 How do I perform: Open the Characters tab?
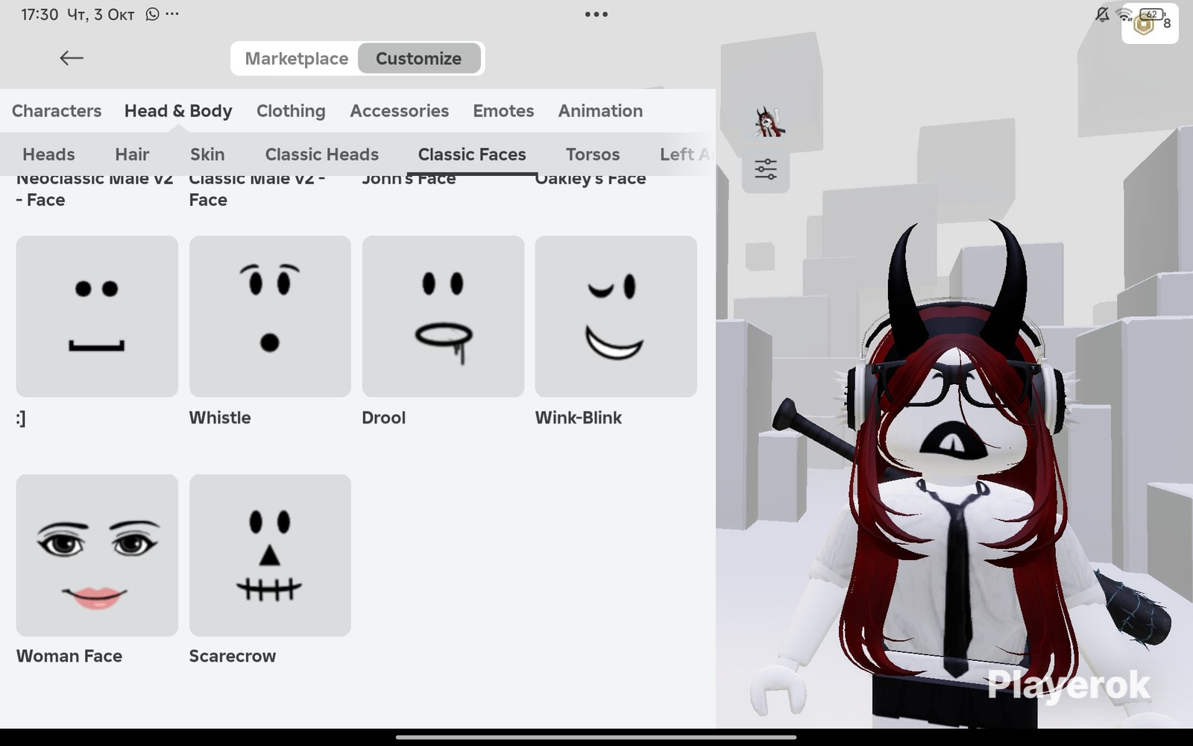[57, 111]
